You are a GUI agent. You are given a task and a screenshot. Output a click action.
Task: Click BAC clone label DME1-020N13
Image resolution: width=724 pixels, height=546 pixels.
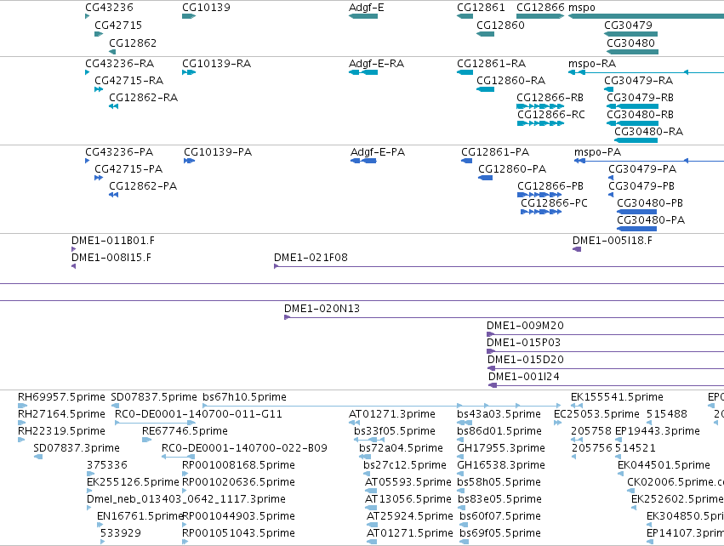tap(322, 309)
